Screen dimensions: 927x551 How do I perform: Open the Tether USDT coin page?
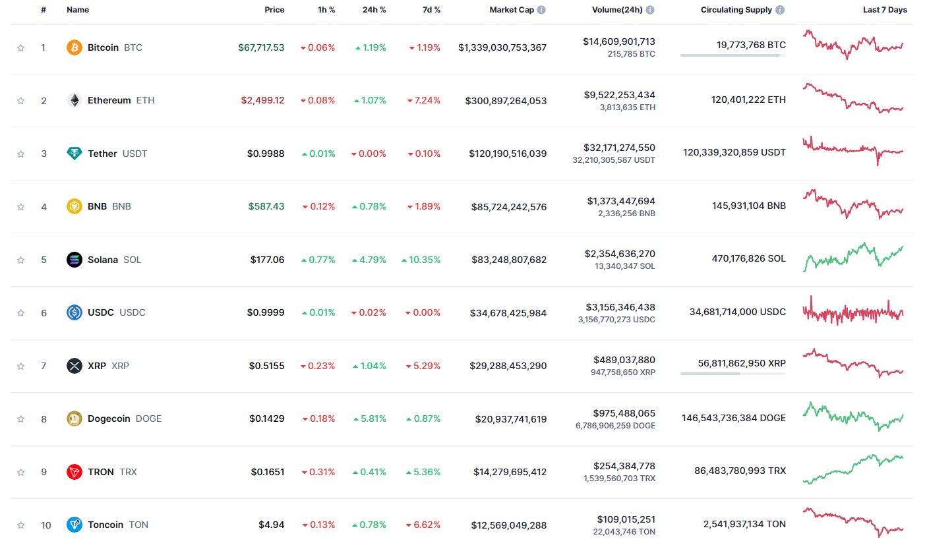[117, 154]
